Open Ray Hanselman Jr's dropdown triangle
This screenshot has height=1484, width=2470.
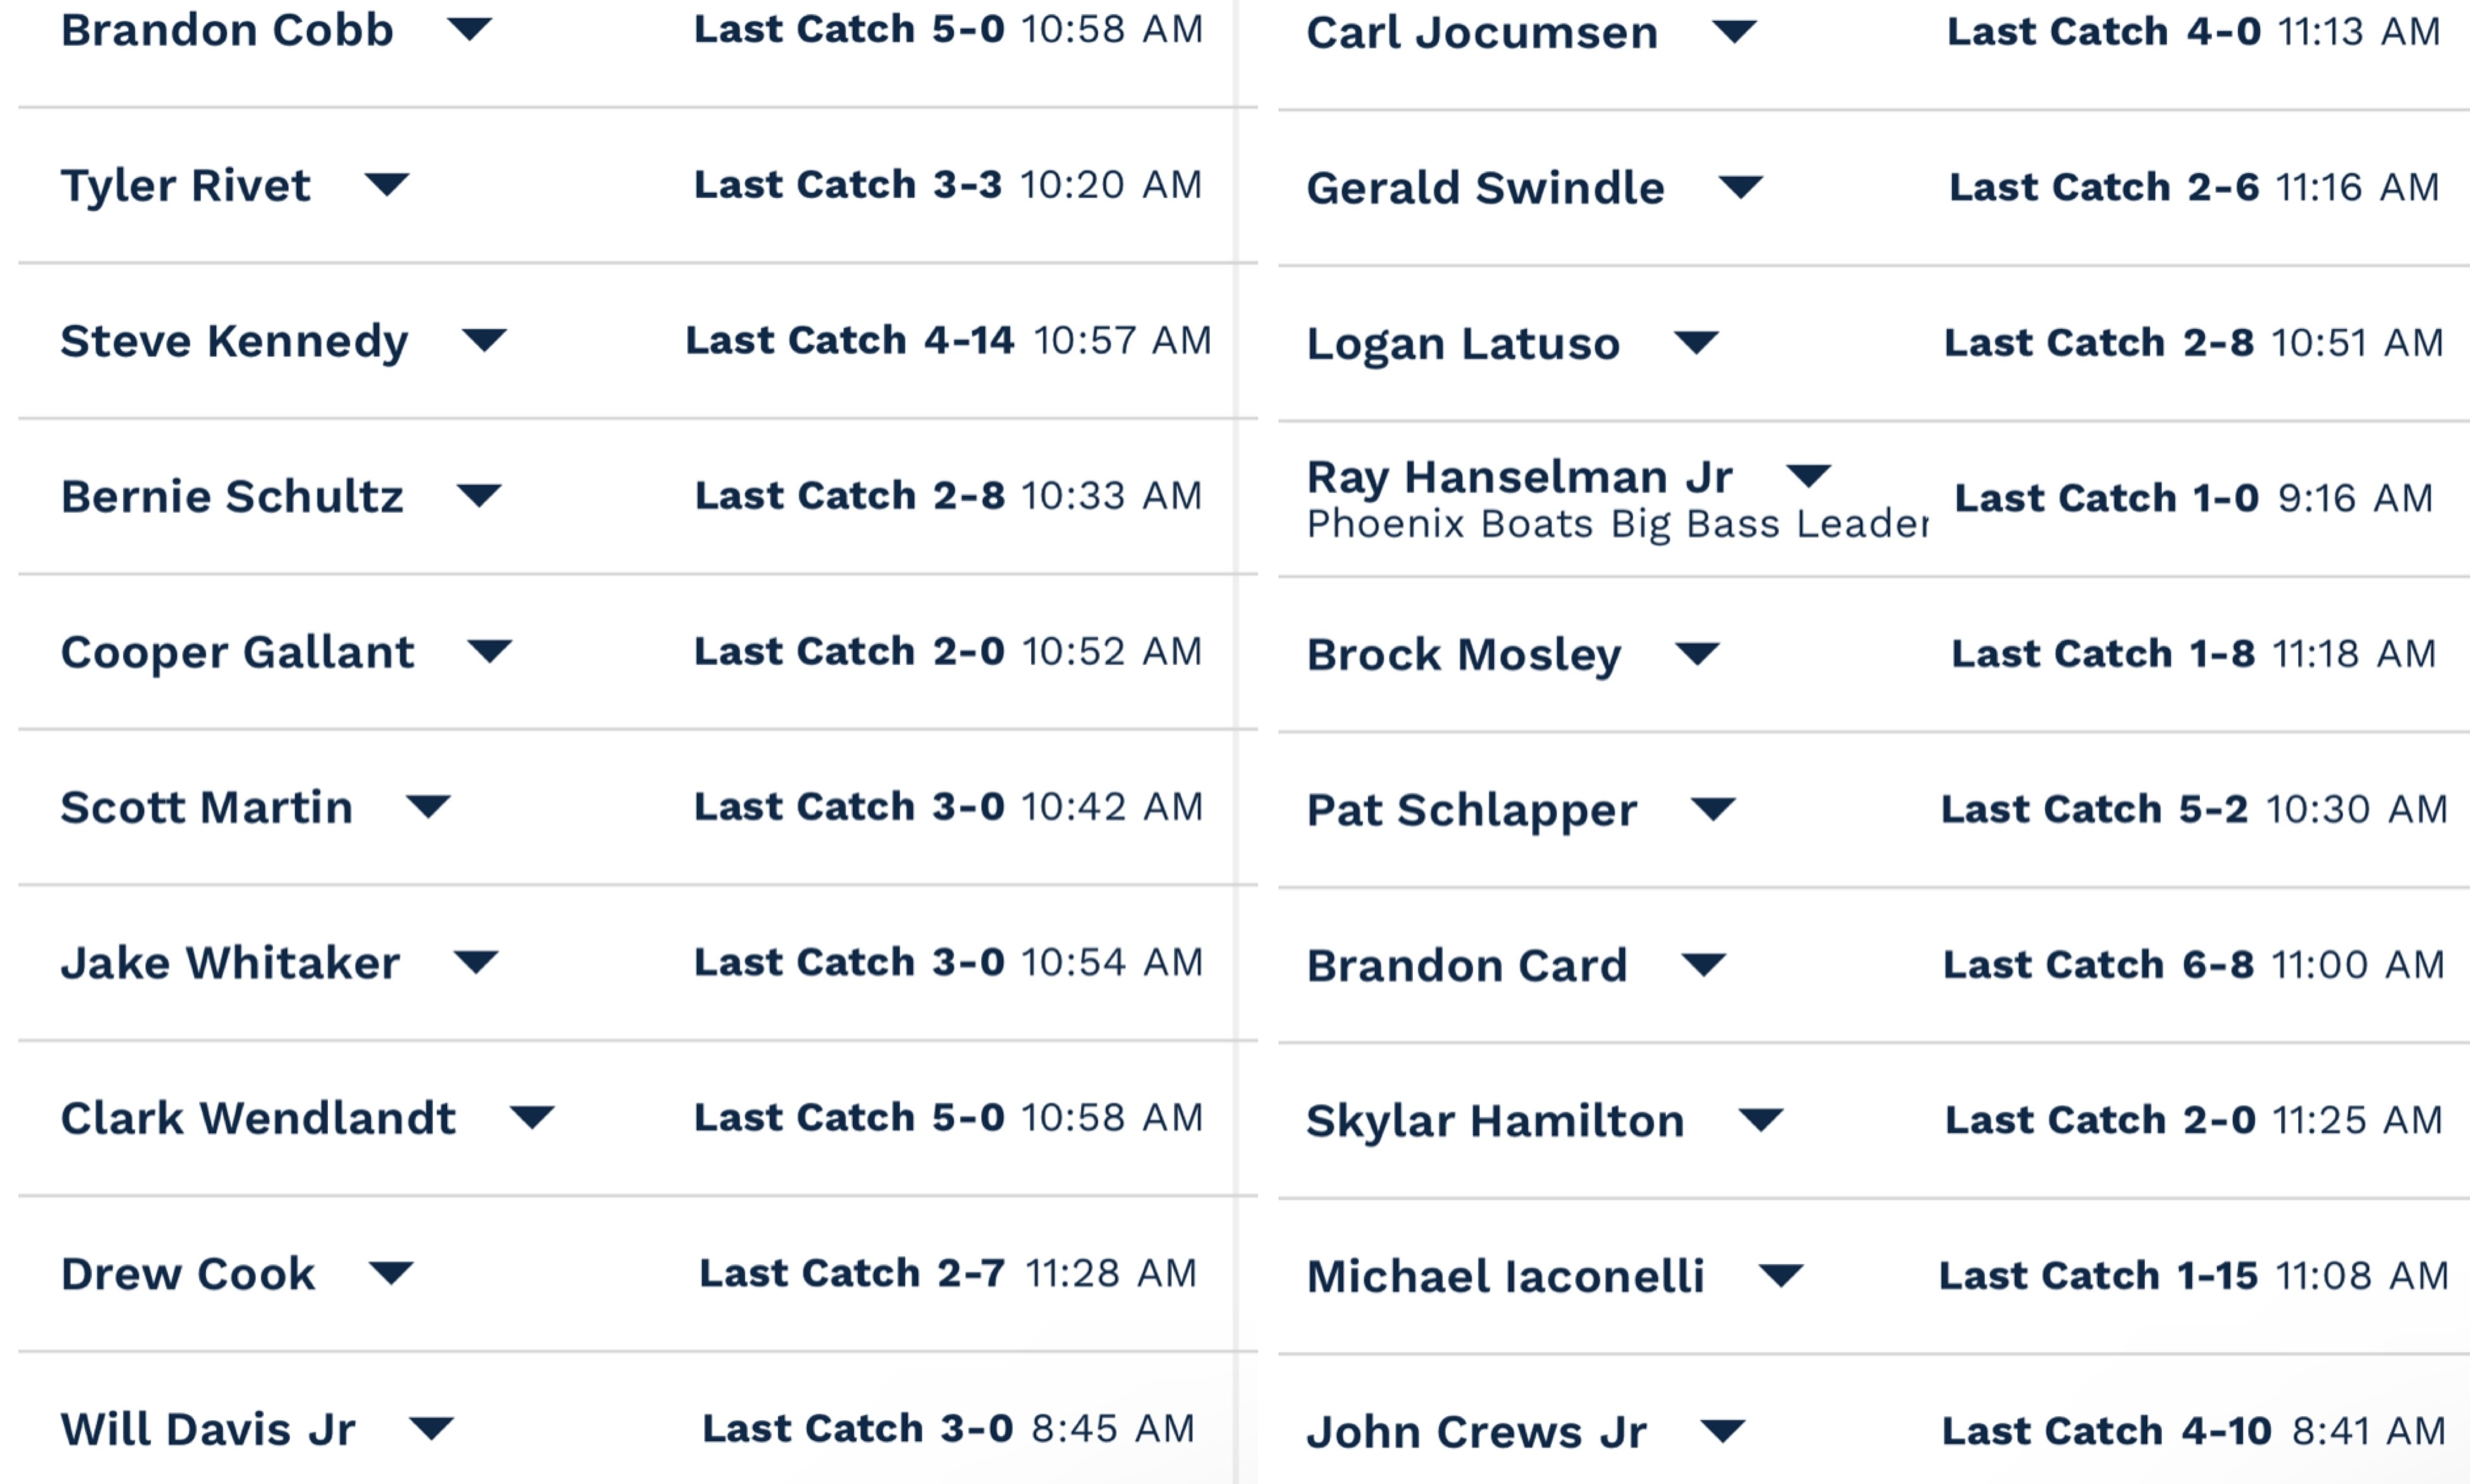[x=1808, y=475]
